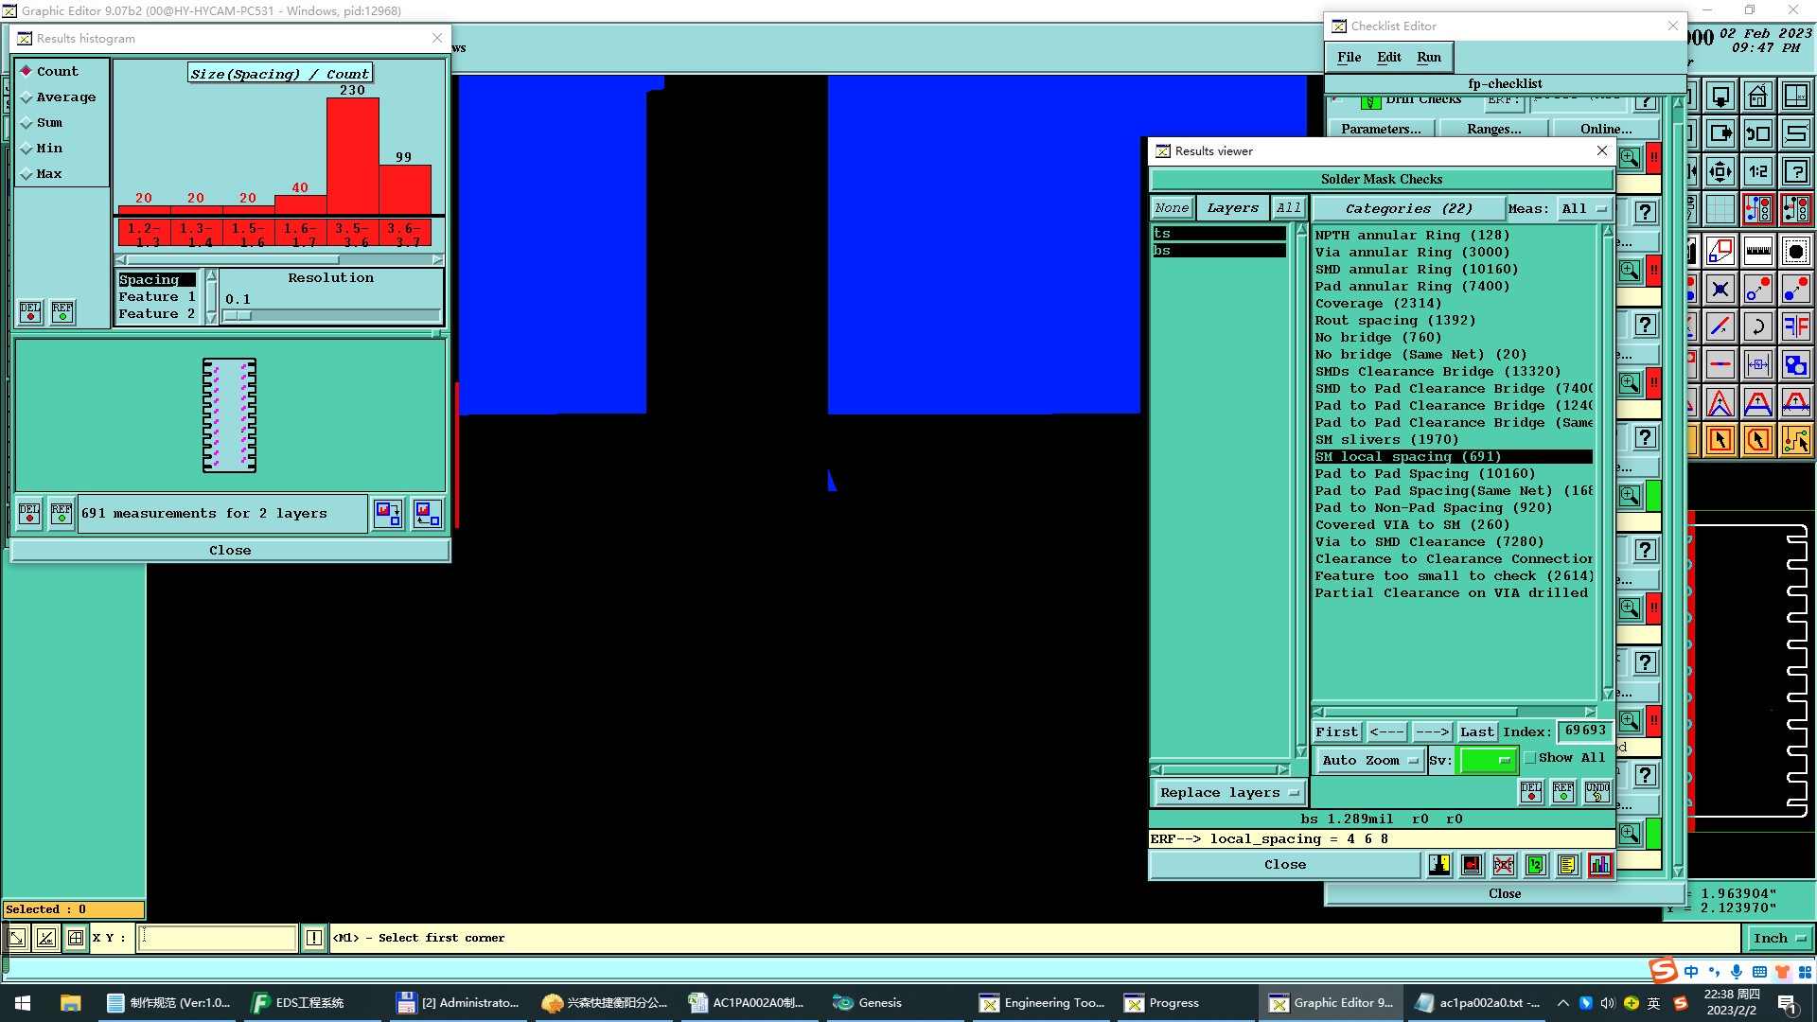The height and width of the screenshot is (1022, 1817).
Task: Click the grid display icon
Action: coord(1720,209)
